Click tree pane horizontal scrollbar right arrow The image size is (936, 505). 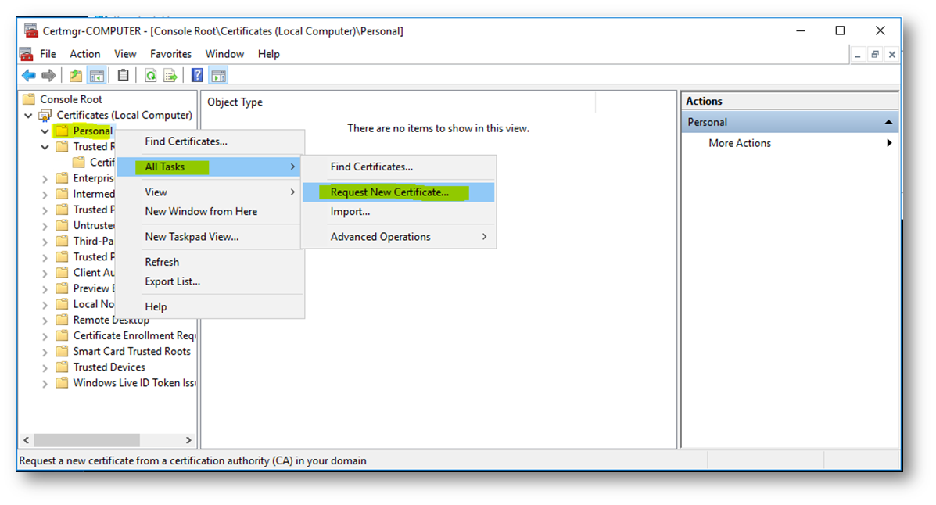pos(188,440)
